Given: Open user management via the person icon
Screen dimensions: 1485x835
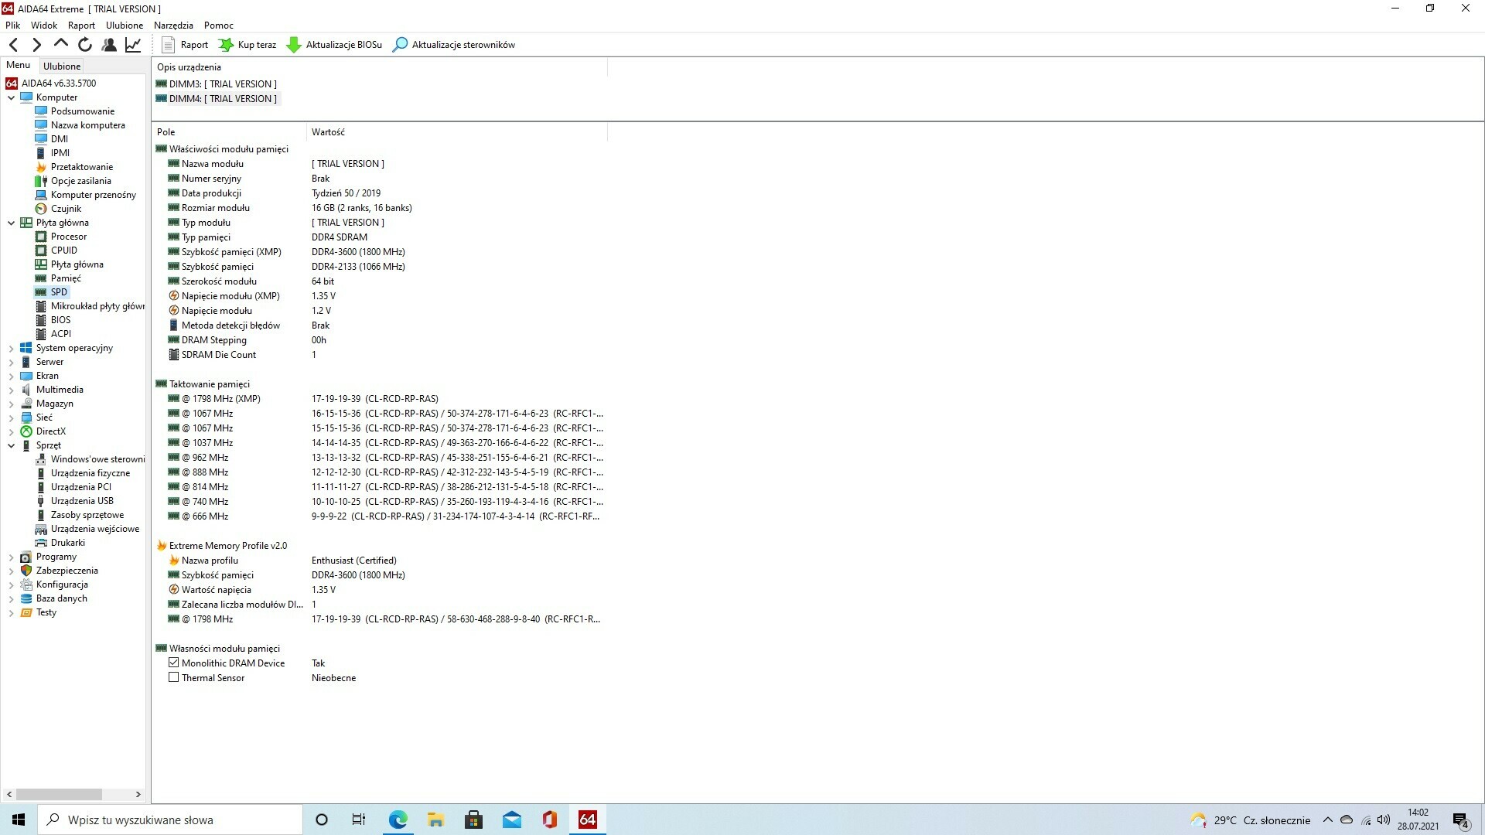Looking at the screenshot, I should [109, 45].
